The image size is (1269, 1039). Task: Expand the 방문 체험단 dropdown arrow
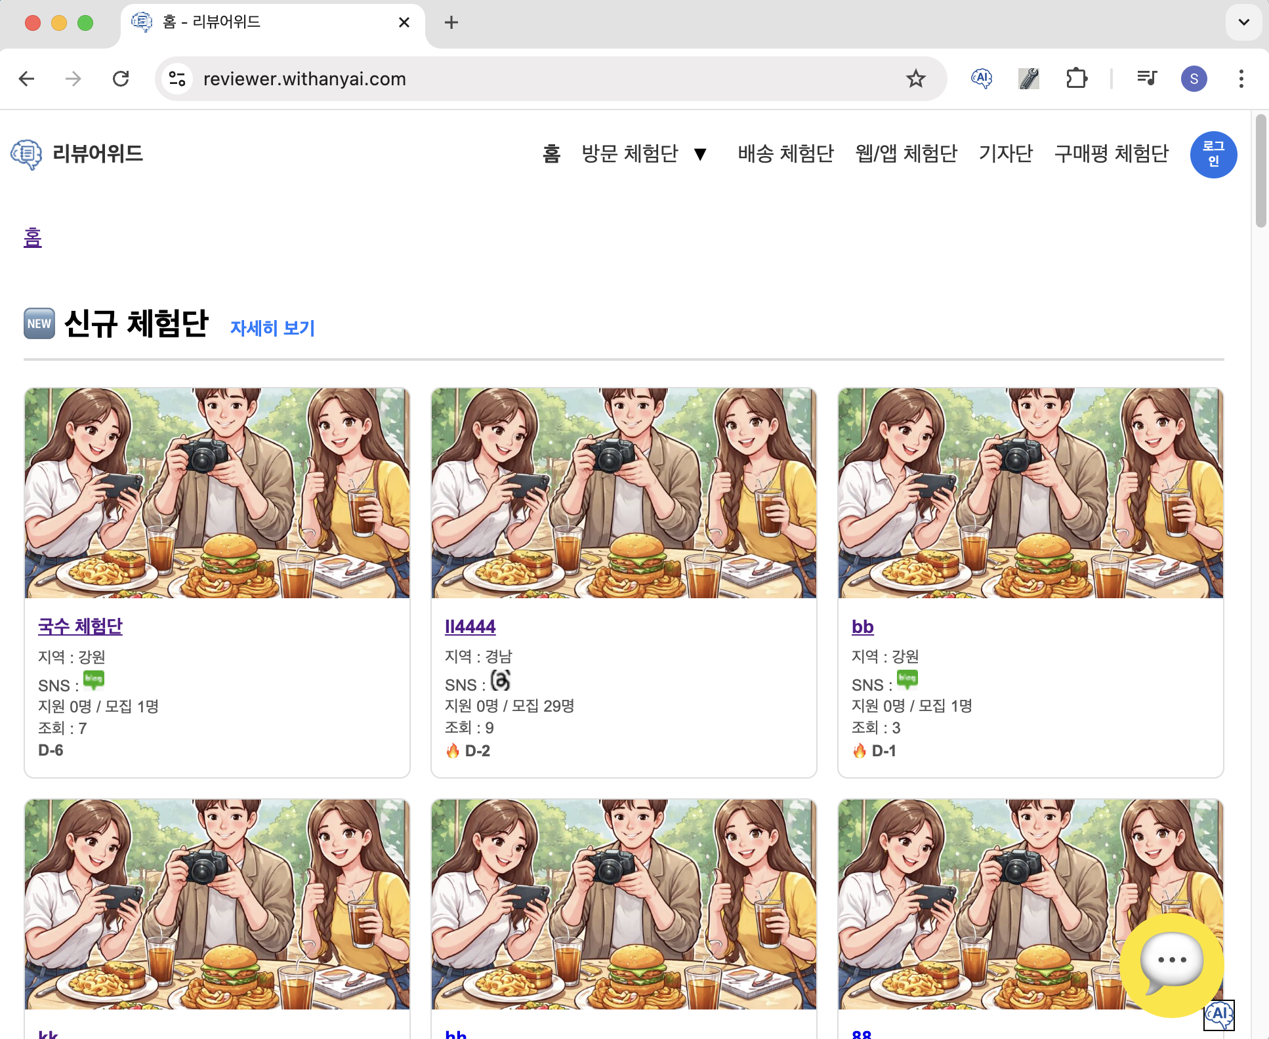(700, 155)
